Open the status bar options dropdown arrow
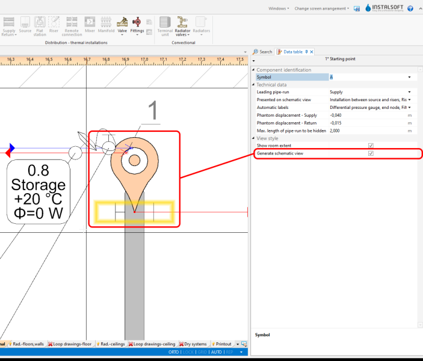The height and width of the screenshot is (361, 423). click(241, 352)
